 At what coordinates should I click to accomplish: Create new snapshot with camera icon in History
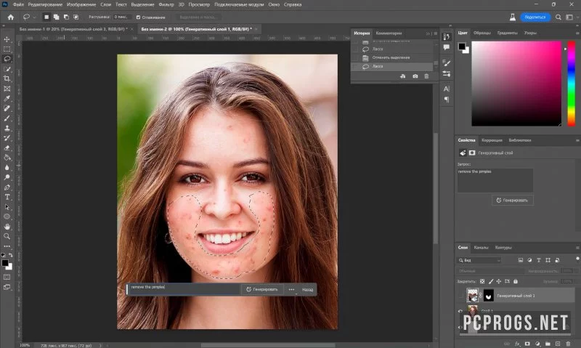point(415,76)
